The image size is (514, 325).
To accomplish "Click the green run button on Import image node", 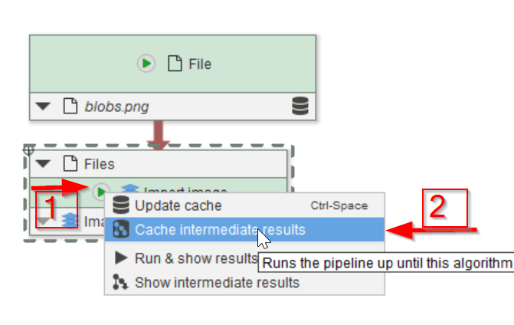I will pos(102,190).
